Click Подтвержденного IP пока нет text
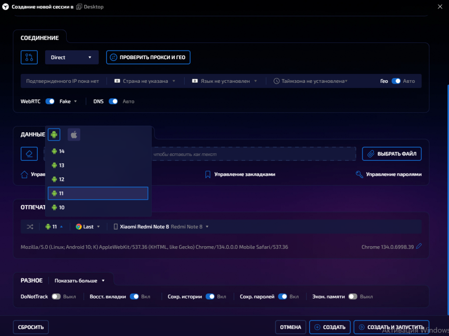 click(x=62, y=81)
